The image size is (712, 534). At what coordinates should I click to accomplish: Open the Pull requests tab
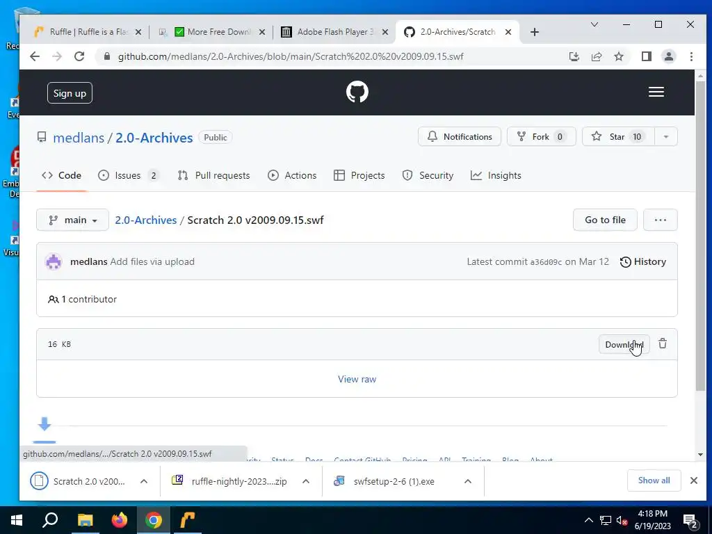coord(214,176)
